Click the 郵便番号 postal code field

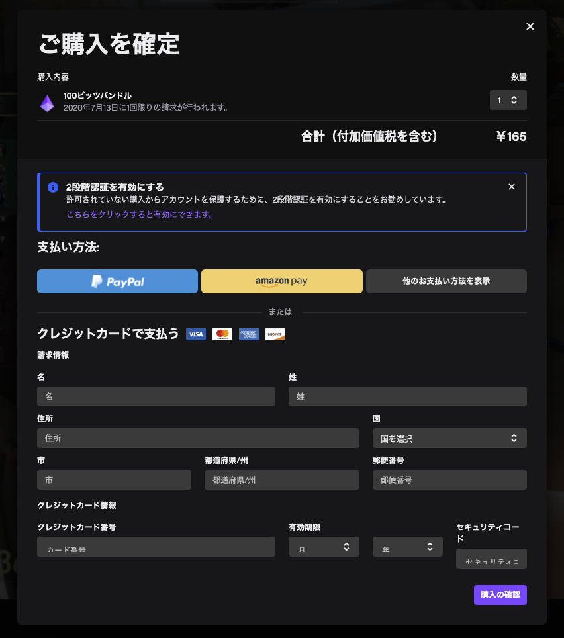(449, 479)
